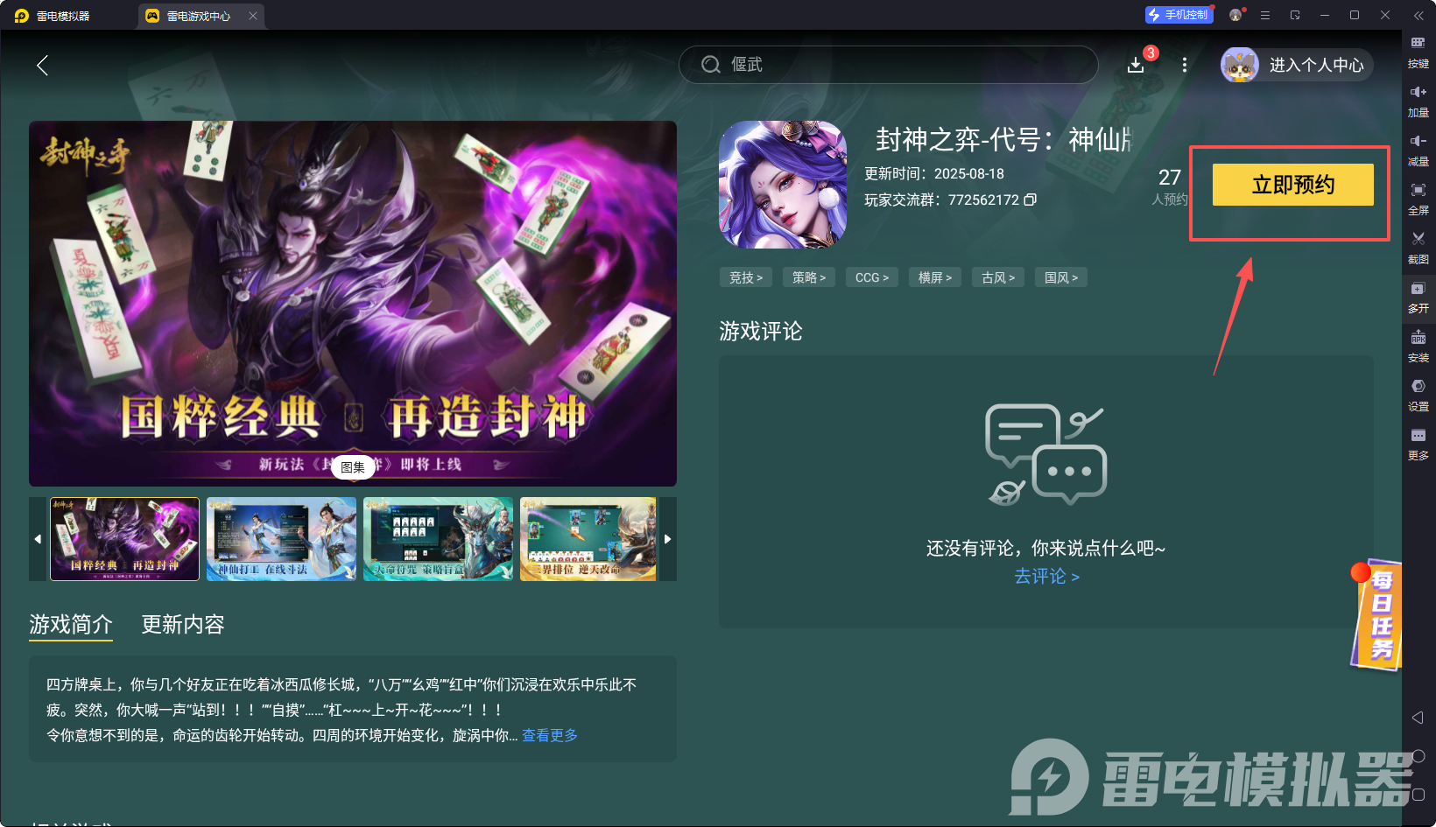The image size is (1436, 827).
Task: Expand game description via 查看更多
Action: pos(548,735)
